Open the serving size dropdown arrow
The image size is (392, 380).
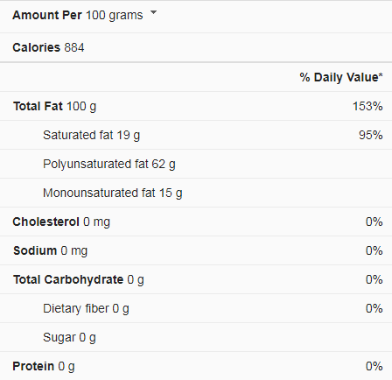point(153,12)
